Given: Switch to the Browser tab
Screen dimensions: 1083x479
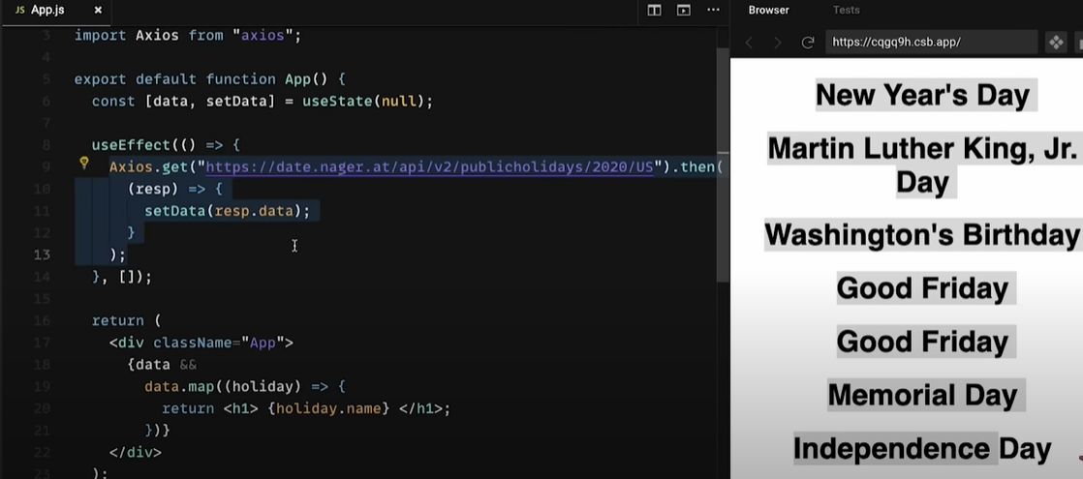Looking at the screenshot, I should 769,11.
